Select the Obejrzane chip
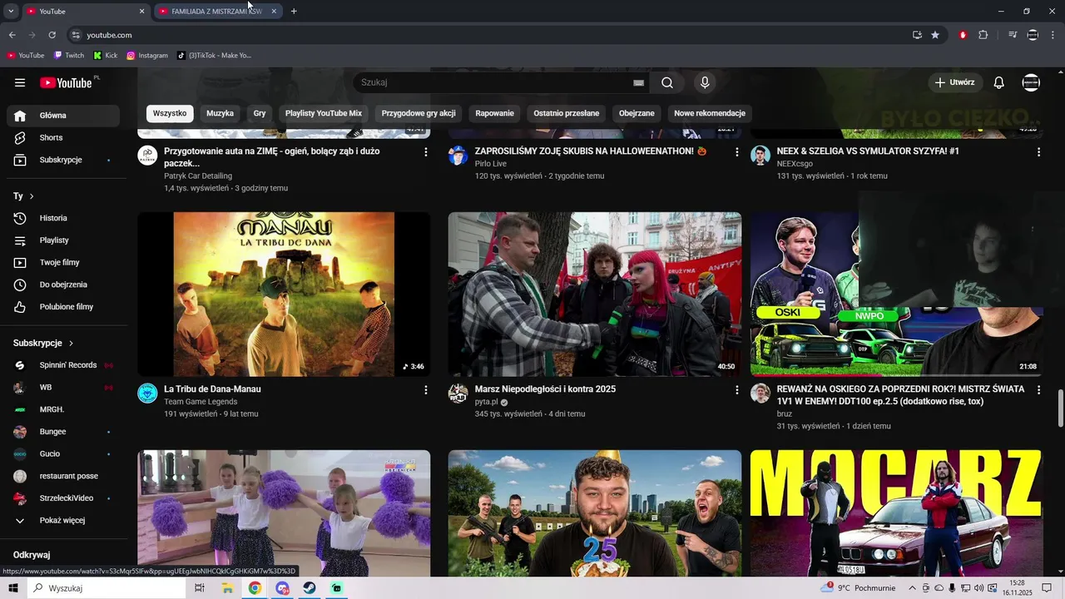1065x599 pixels. pyautogui.click(x=637, y=113)
